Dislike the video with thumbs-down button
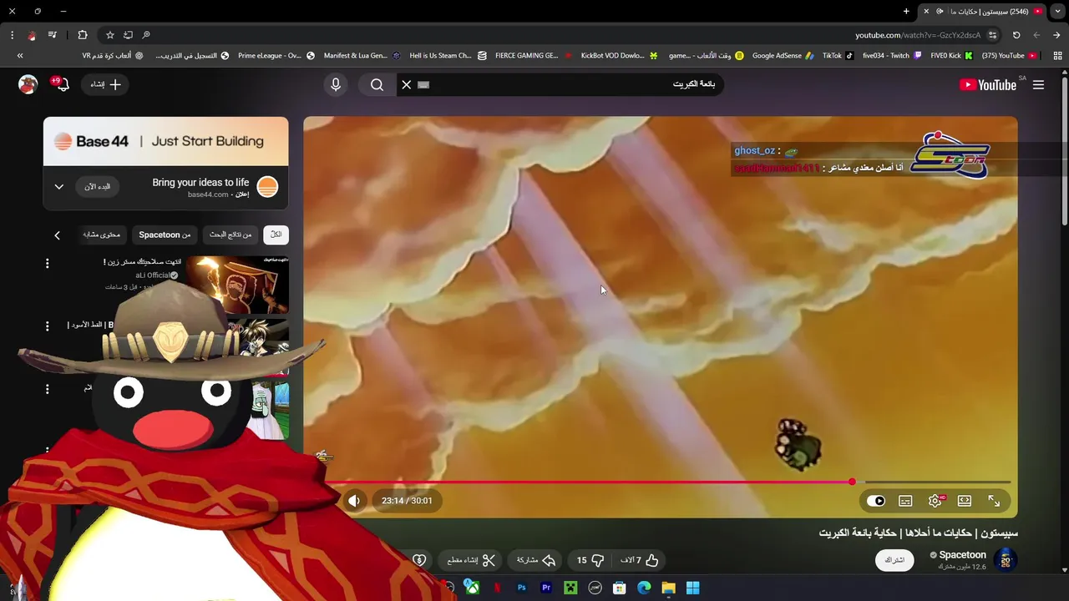 point(590,560)
